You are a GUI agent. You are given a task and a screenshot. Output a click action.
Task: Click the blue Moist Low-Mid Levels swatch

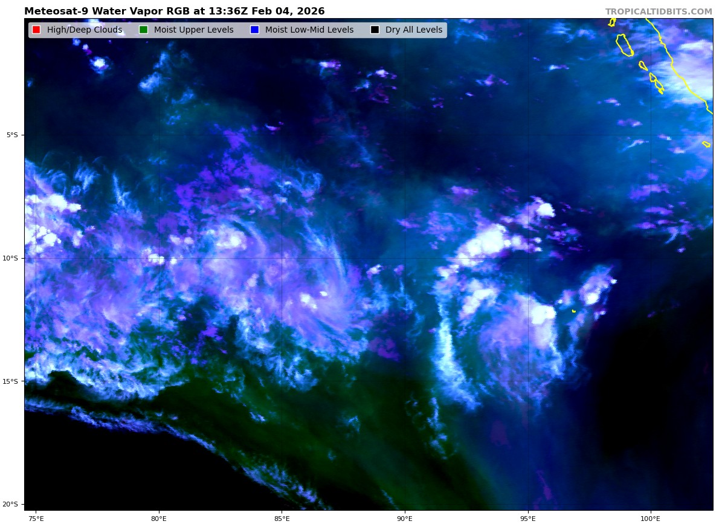(254, 30)
